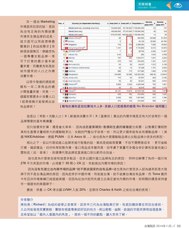This screenshot has width=189, height=228.
Task: Click the blue caption below the table
Action: pos(113,106)
